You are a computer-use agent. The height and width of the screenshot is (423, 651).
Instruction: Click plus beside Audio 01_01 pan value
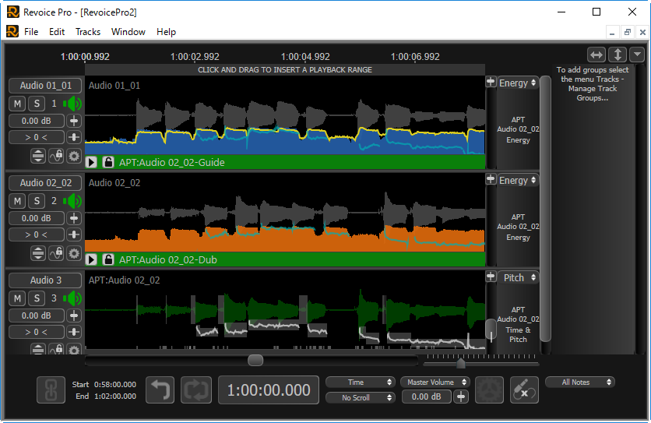pos(74,137)
